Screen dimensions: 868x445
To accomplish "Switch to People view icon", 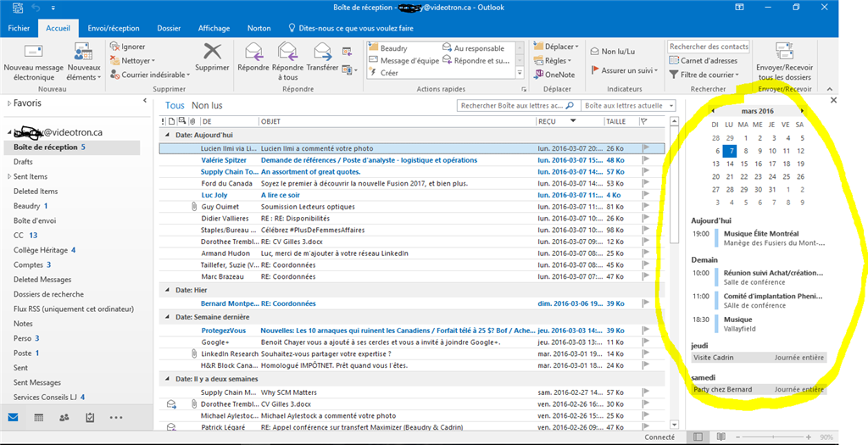I will tap(64, 418).
